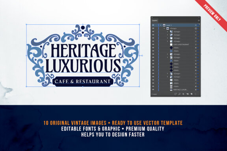The width and height of the screenshot is (227, 151).
Task: Click target circle of HERITAGE LUXURI... row
Action: (196, 90)
